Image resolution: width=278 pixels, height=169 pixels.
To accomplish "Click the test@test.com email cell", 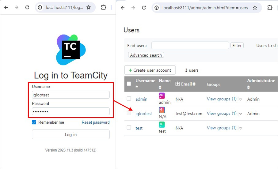I will pyautogui.click(x=189, y=114).
